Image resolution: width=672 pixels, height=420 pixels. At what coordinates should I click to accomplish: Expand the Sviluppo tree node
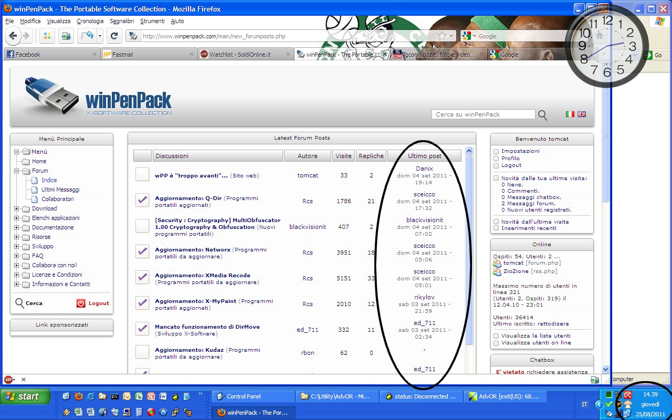click(17, 247)
